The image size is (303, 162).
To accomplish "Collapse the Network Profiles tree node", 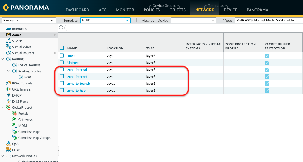I will pos(3,156).
